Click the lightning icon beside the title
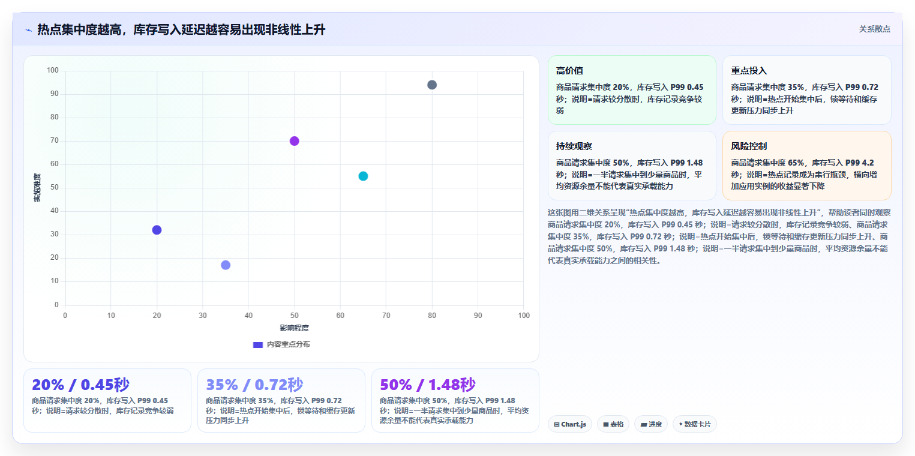This screenshot has height=456, width=915. point(28,30)
